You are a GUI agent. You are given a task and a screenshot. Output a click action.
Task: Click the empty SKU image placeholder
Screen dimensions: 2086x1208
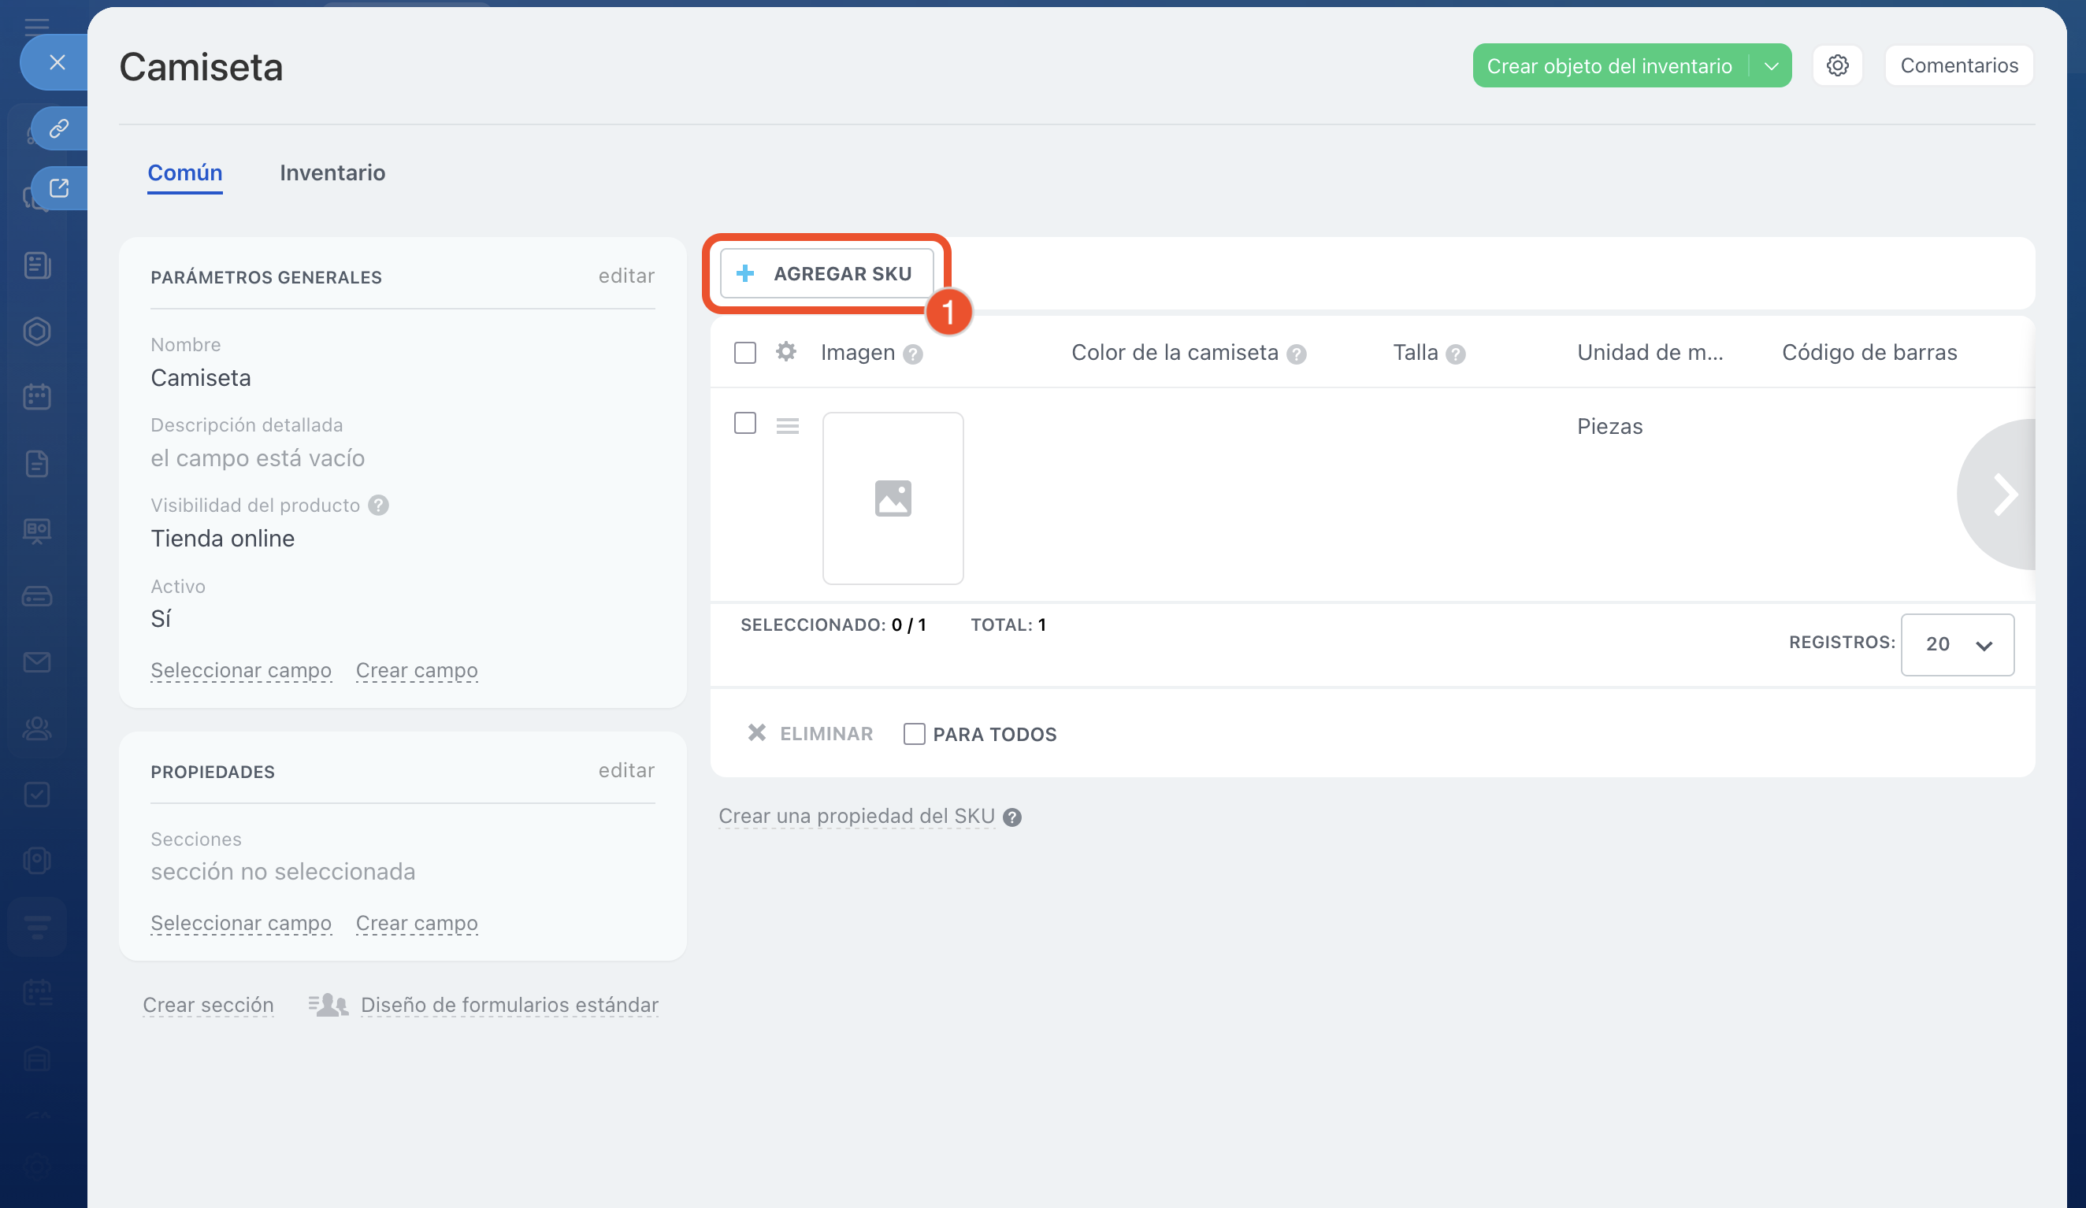[x=893, y=498]
